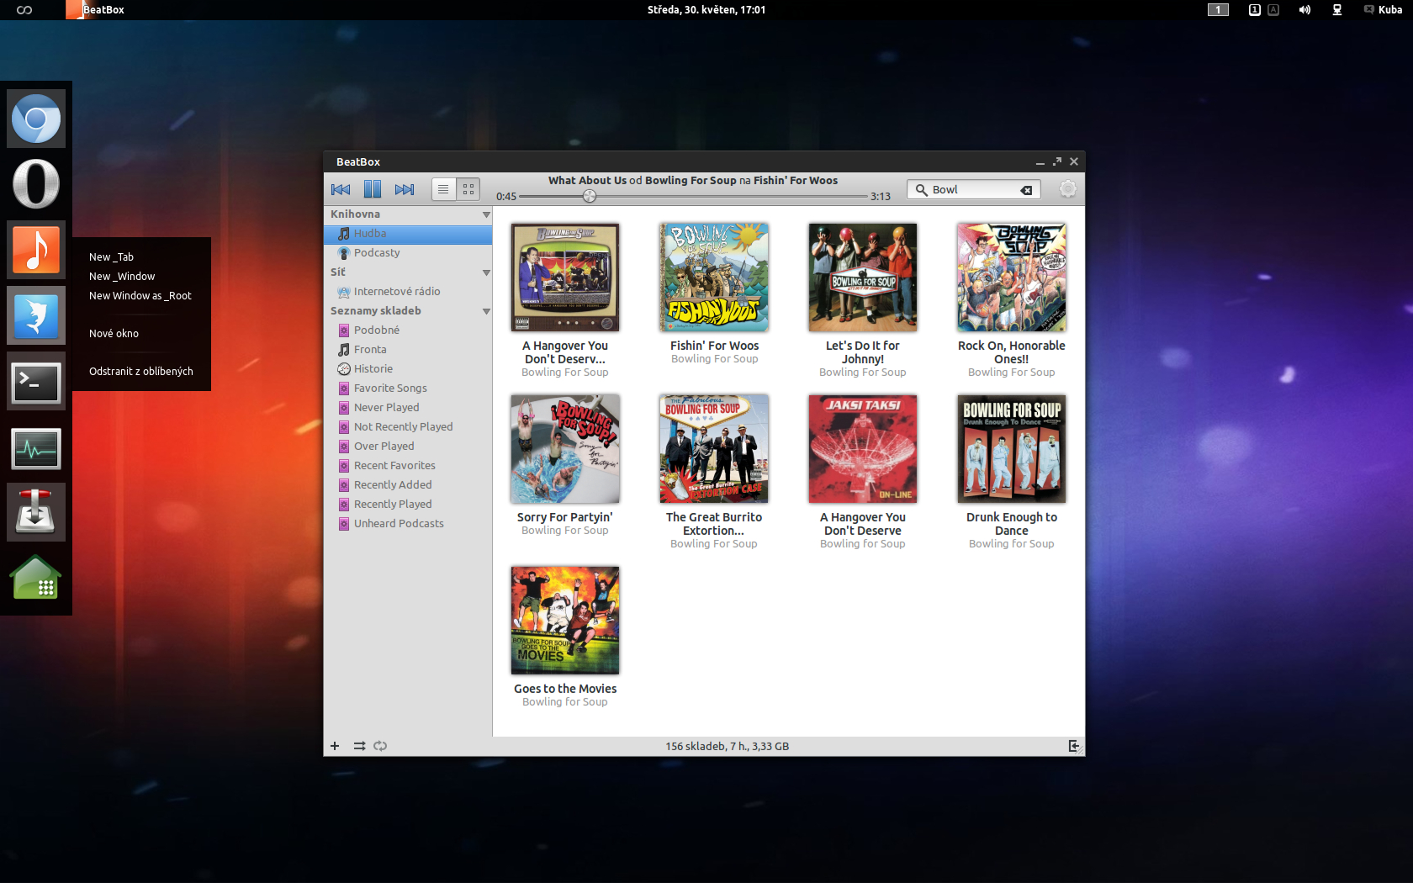Open the Drunk Enough to Dance album

(1012, 449)
